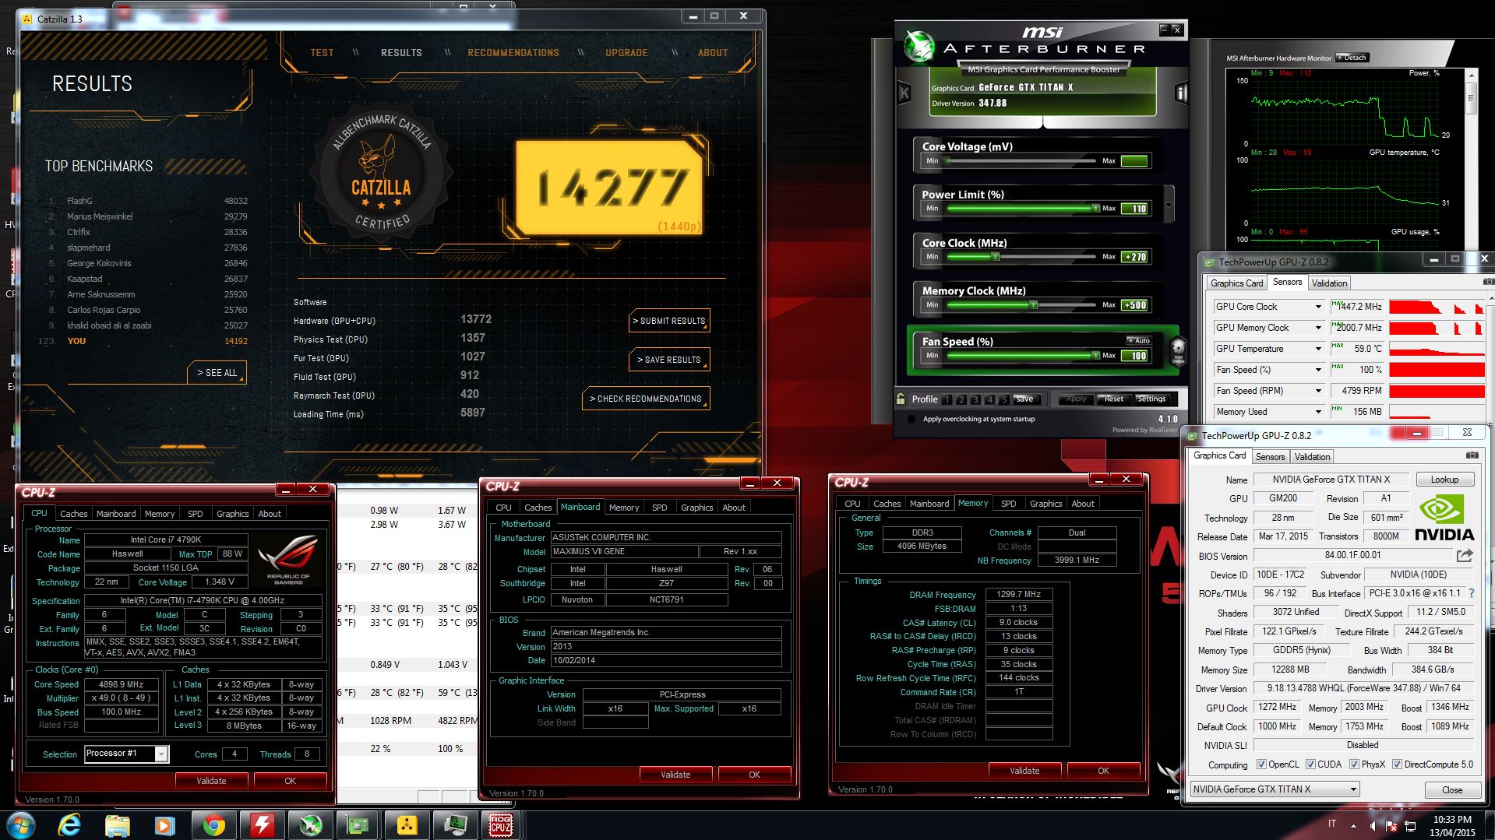Go to the Catzilla UPGRADE tab
1495x840 pixels.
pyautogui.click(x=626, y=53)
